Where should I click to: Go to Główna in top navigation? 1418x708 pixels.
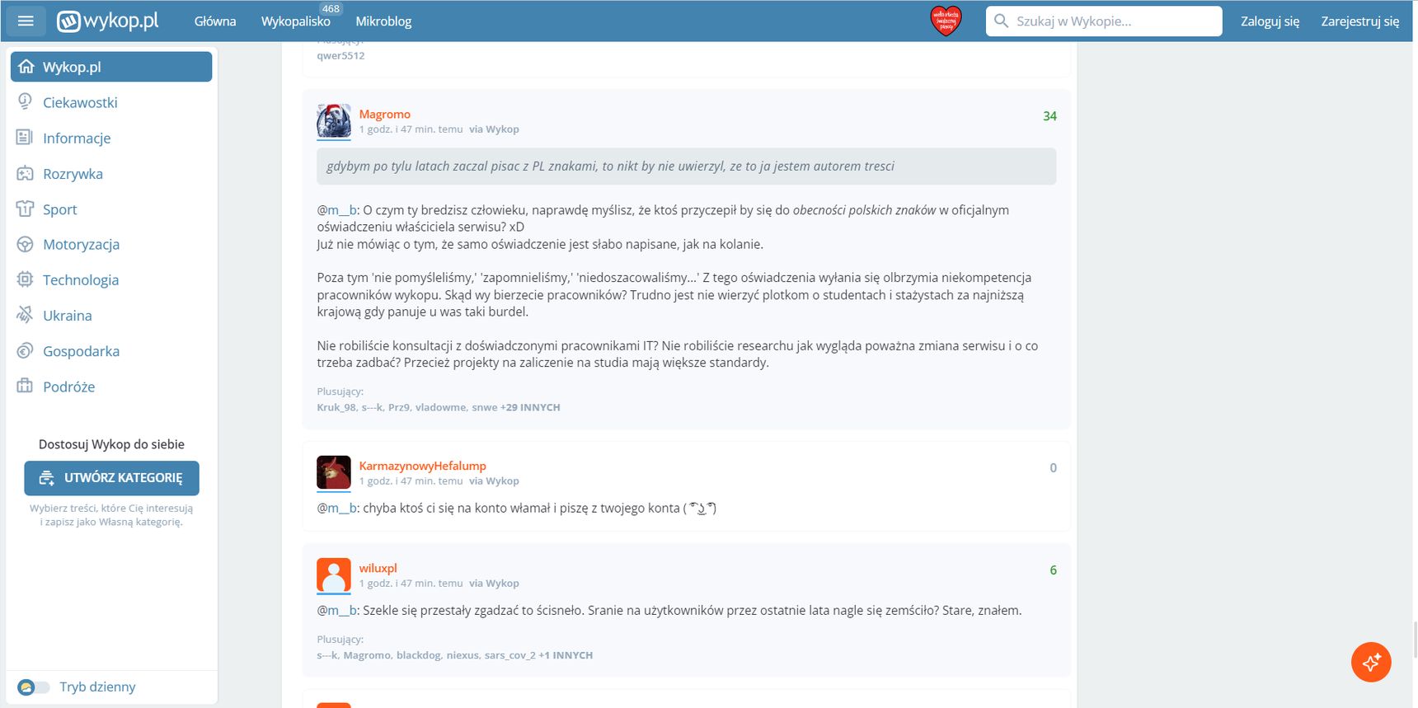tap(215, 21)
